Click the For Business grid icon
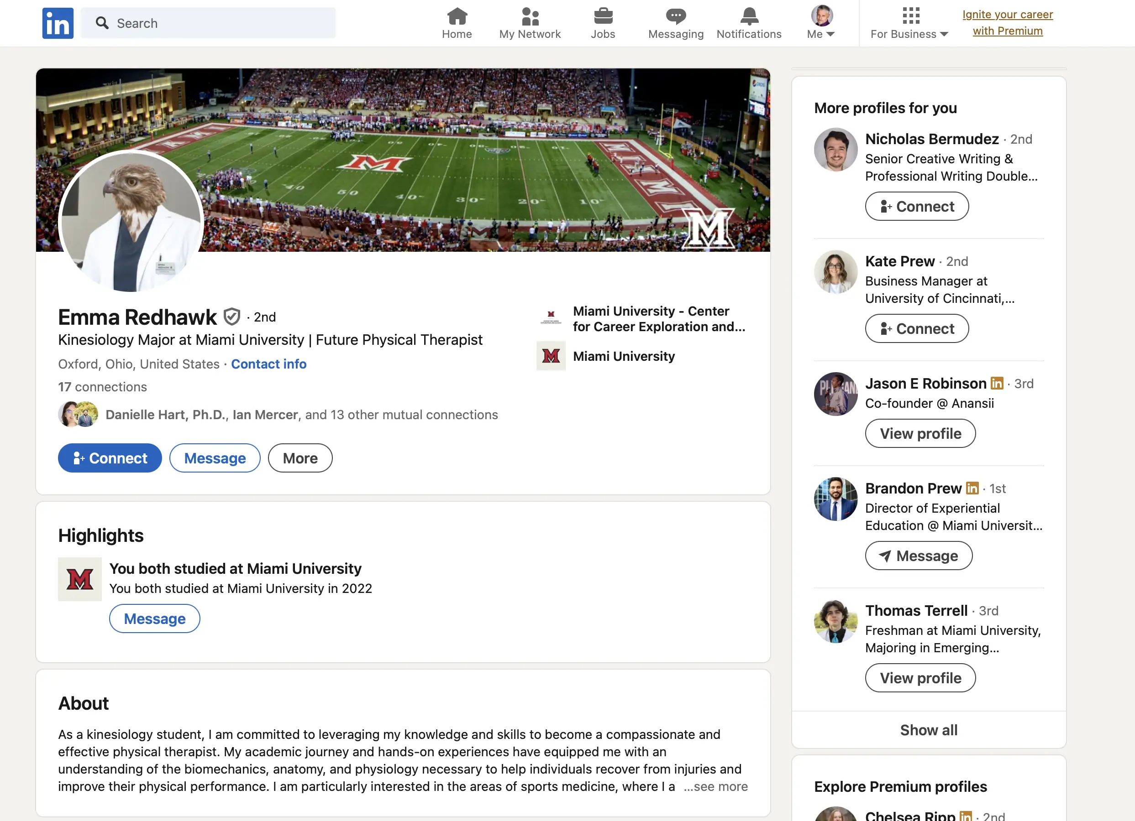The height and width of the screenshot is (821, 1135). click(x=911, y=16)
